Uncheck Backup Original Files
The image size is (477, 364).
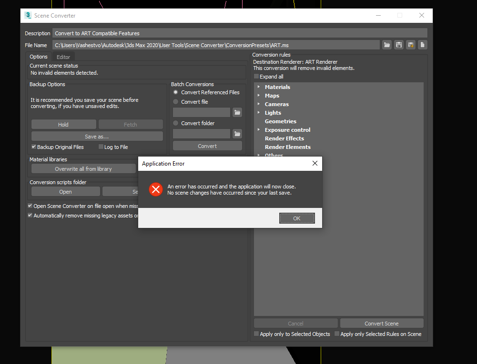[34, 147]
